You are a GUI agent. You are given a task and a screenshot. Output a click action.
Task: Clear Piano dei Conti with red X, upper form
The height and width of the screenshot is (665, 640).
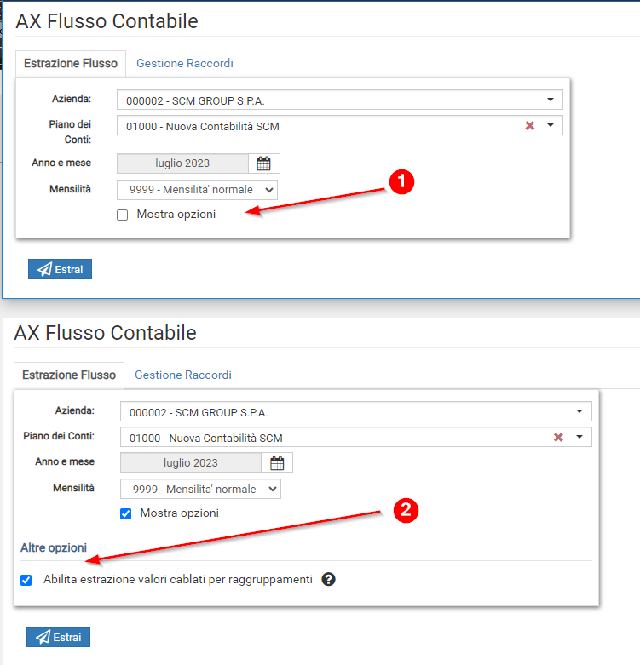click(529, 126)
